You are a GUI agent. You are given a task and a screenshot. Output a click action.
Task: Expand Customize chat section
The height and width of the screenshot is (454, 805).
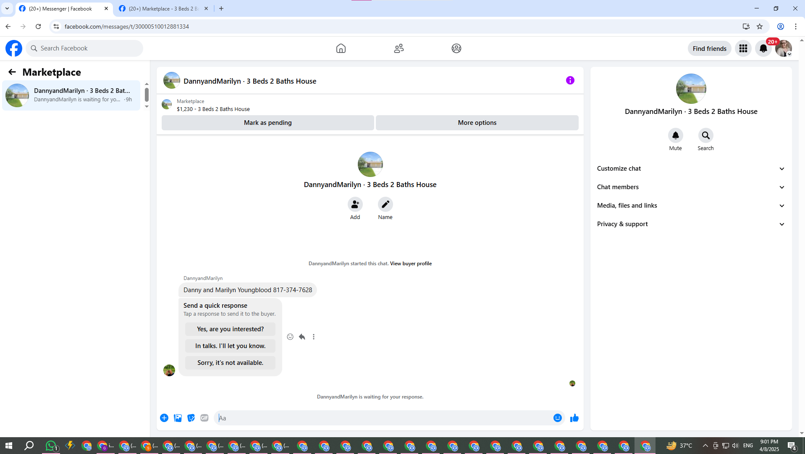(691, 169)
